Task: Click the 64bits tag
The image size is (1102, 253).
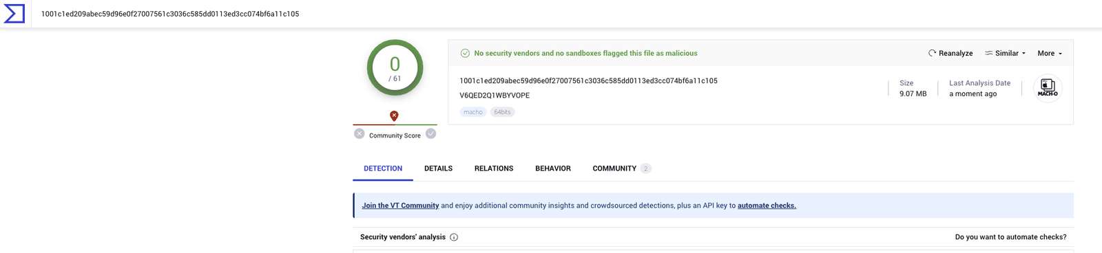Action: click(x=502, y=112)
